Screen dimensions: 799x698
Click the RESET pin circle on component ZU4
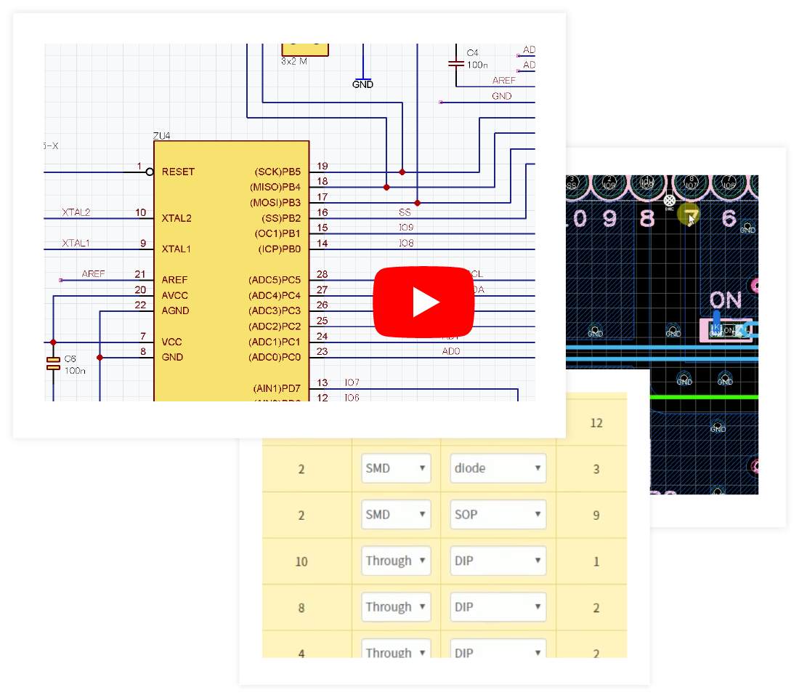pos(150,172)
